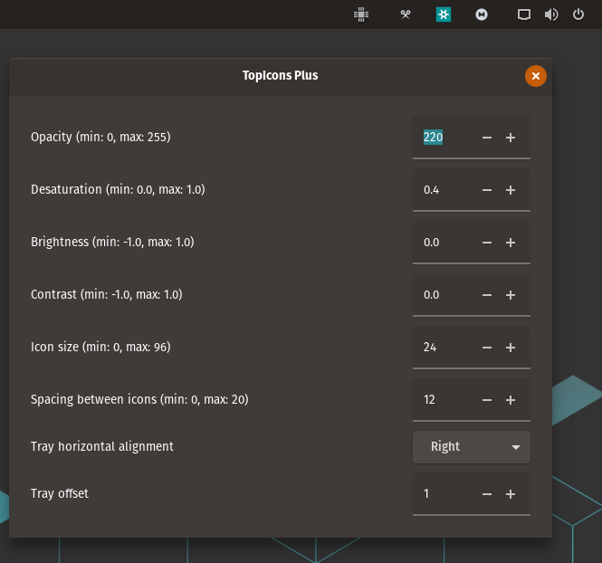Open the round M tray icon
The height and width of the screenshot is (563, 602).
(x=483, y=14)
